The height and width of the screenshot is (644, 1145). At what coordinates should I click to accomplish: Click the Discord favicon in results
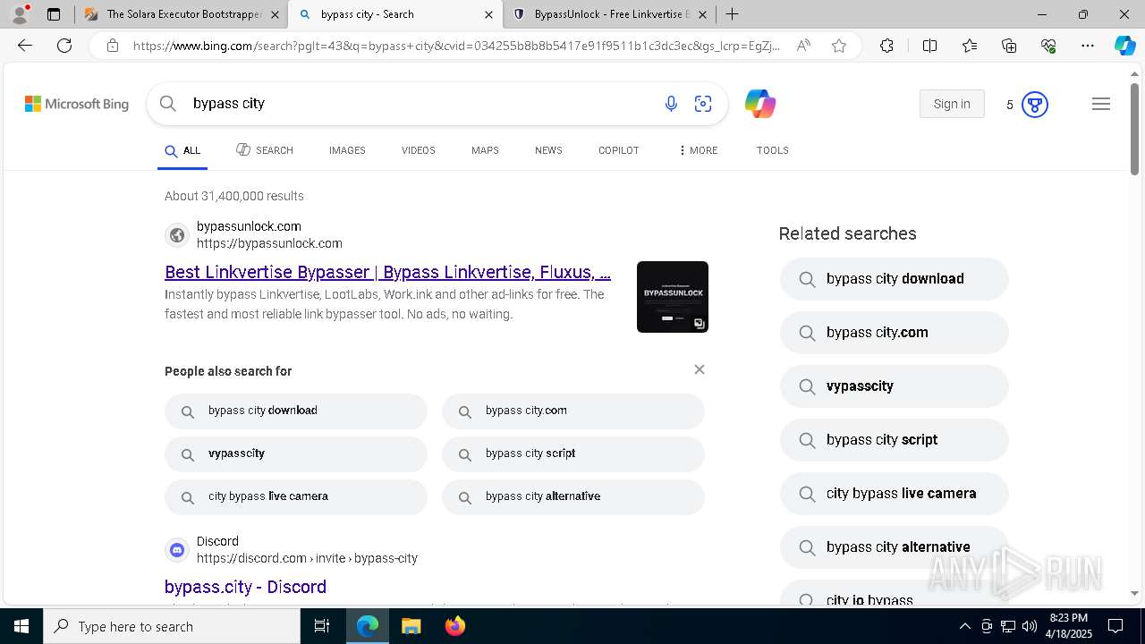[x=177, y=550]
